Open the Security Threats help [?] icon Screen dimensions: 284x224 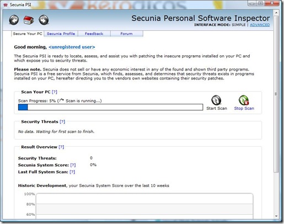pyautogui.click(x=62, y=121)
